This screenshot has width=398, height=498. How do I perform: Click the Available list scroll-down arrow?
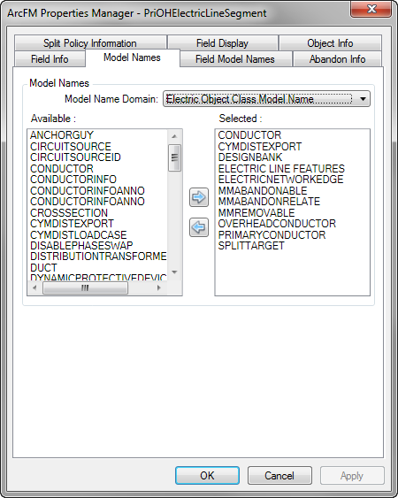[174, 272]
